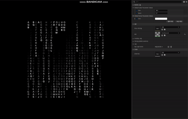
Task: Click the preview mesh None thumbnail
Action: pos(157,54)
